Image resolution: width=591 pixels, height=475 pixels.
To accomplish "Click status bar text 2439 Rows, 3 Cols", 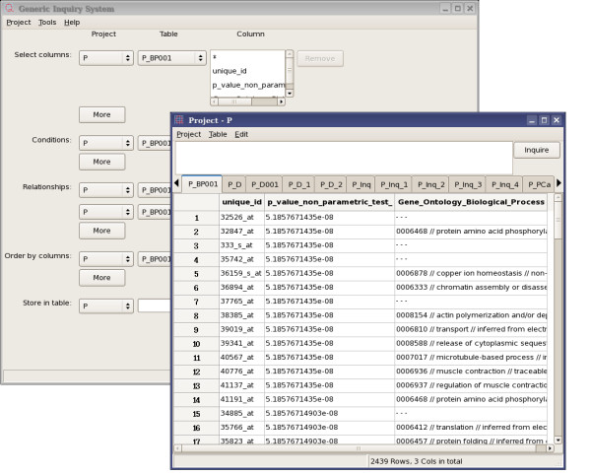I will pos(416,461).
